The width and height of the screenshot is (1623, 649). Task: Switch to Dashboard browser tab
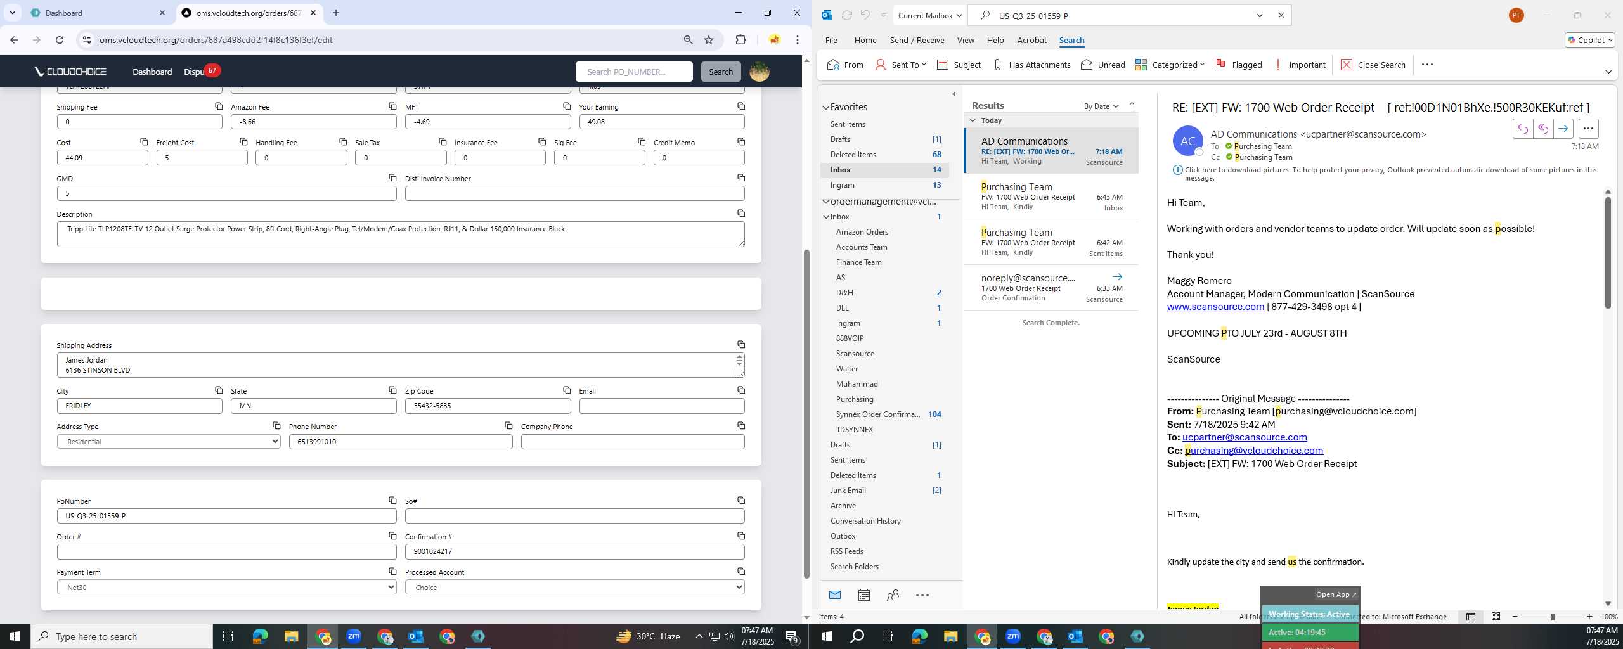(98, 13)
